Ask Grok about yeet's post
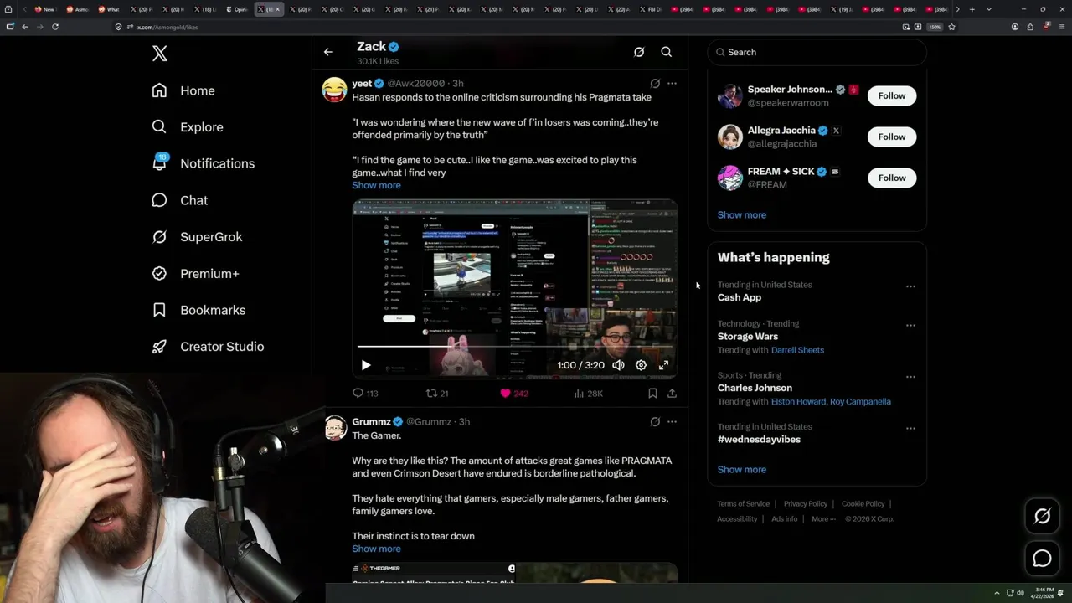1072x603 pixels. coord(655,84)
